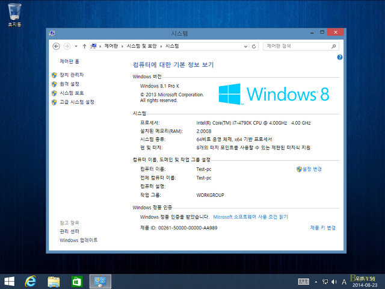Click the network icon in the tray
The image size is (385, 289).
325,282
